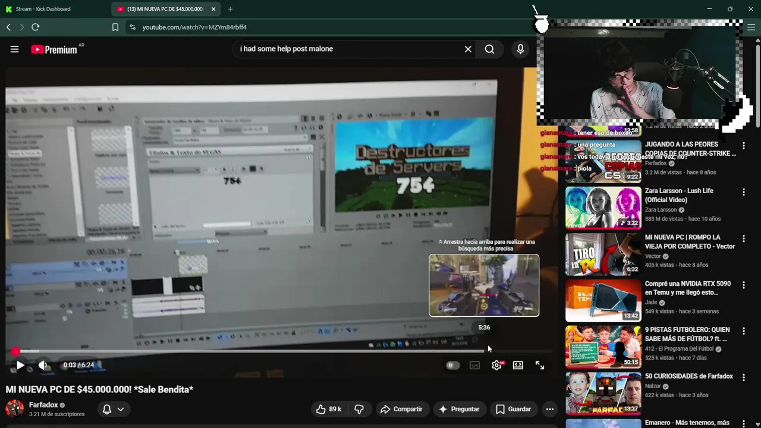Open video settings gear

click(496, 365)
